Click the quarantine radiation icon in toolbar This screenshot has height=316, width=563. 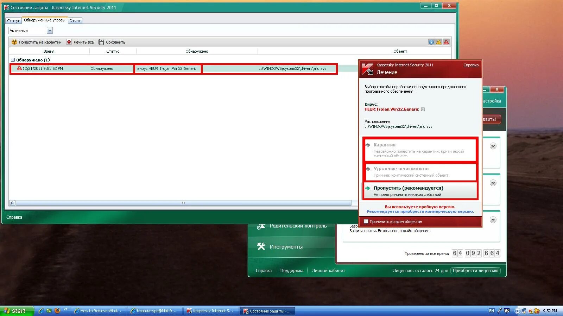pos(14,42)
